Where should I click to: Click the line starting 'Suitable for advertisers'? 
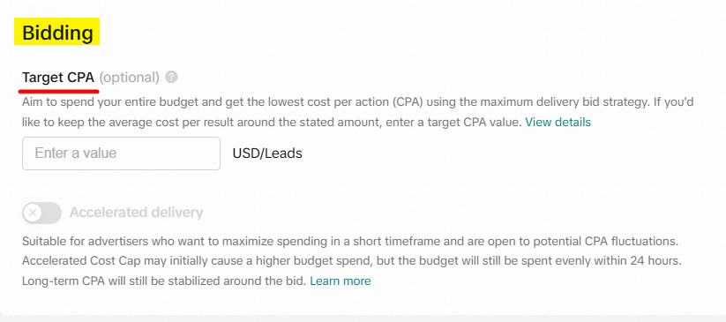pos(350,242)
